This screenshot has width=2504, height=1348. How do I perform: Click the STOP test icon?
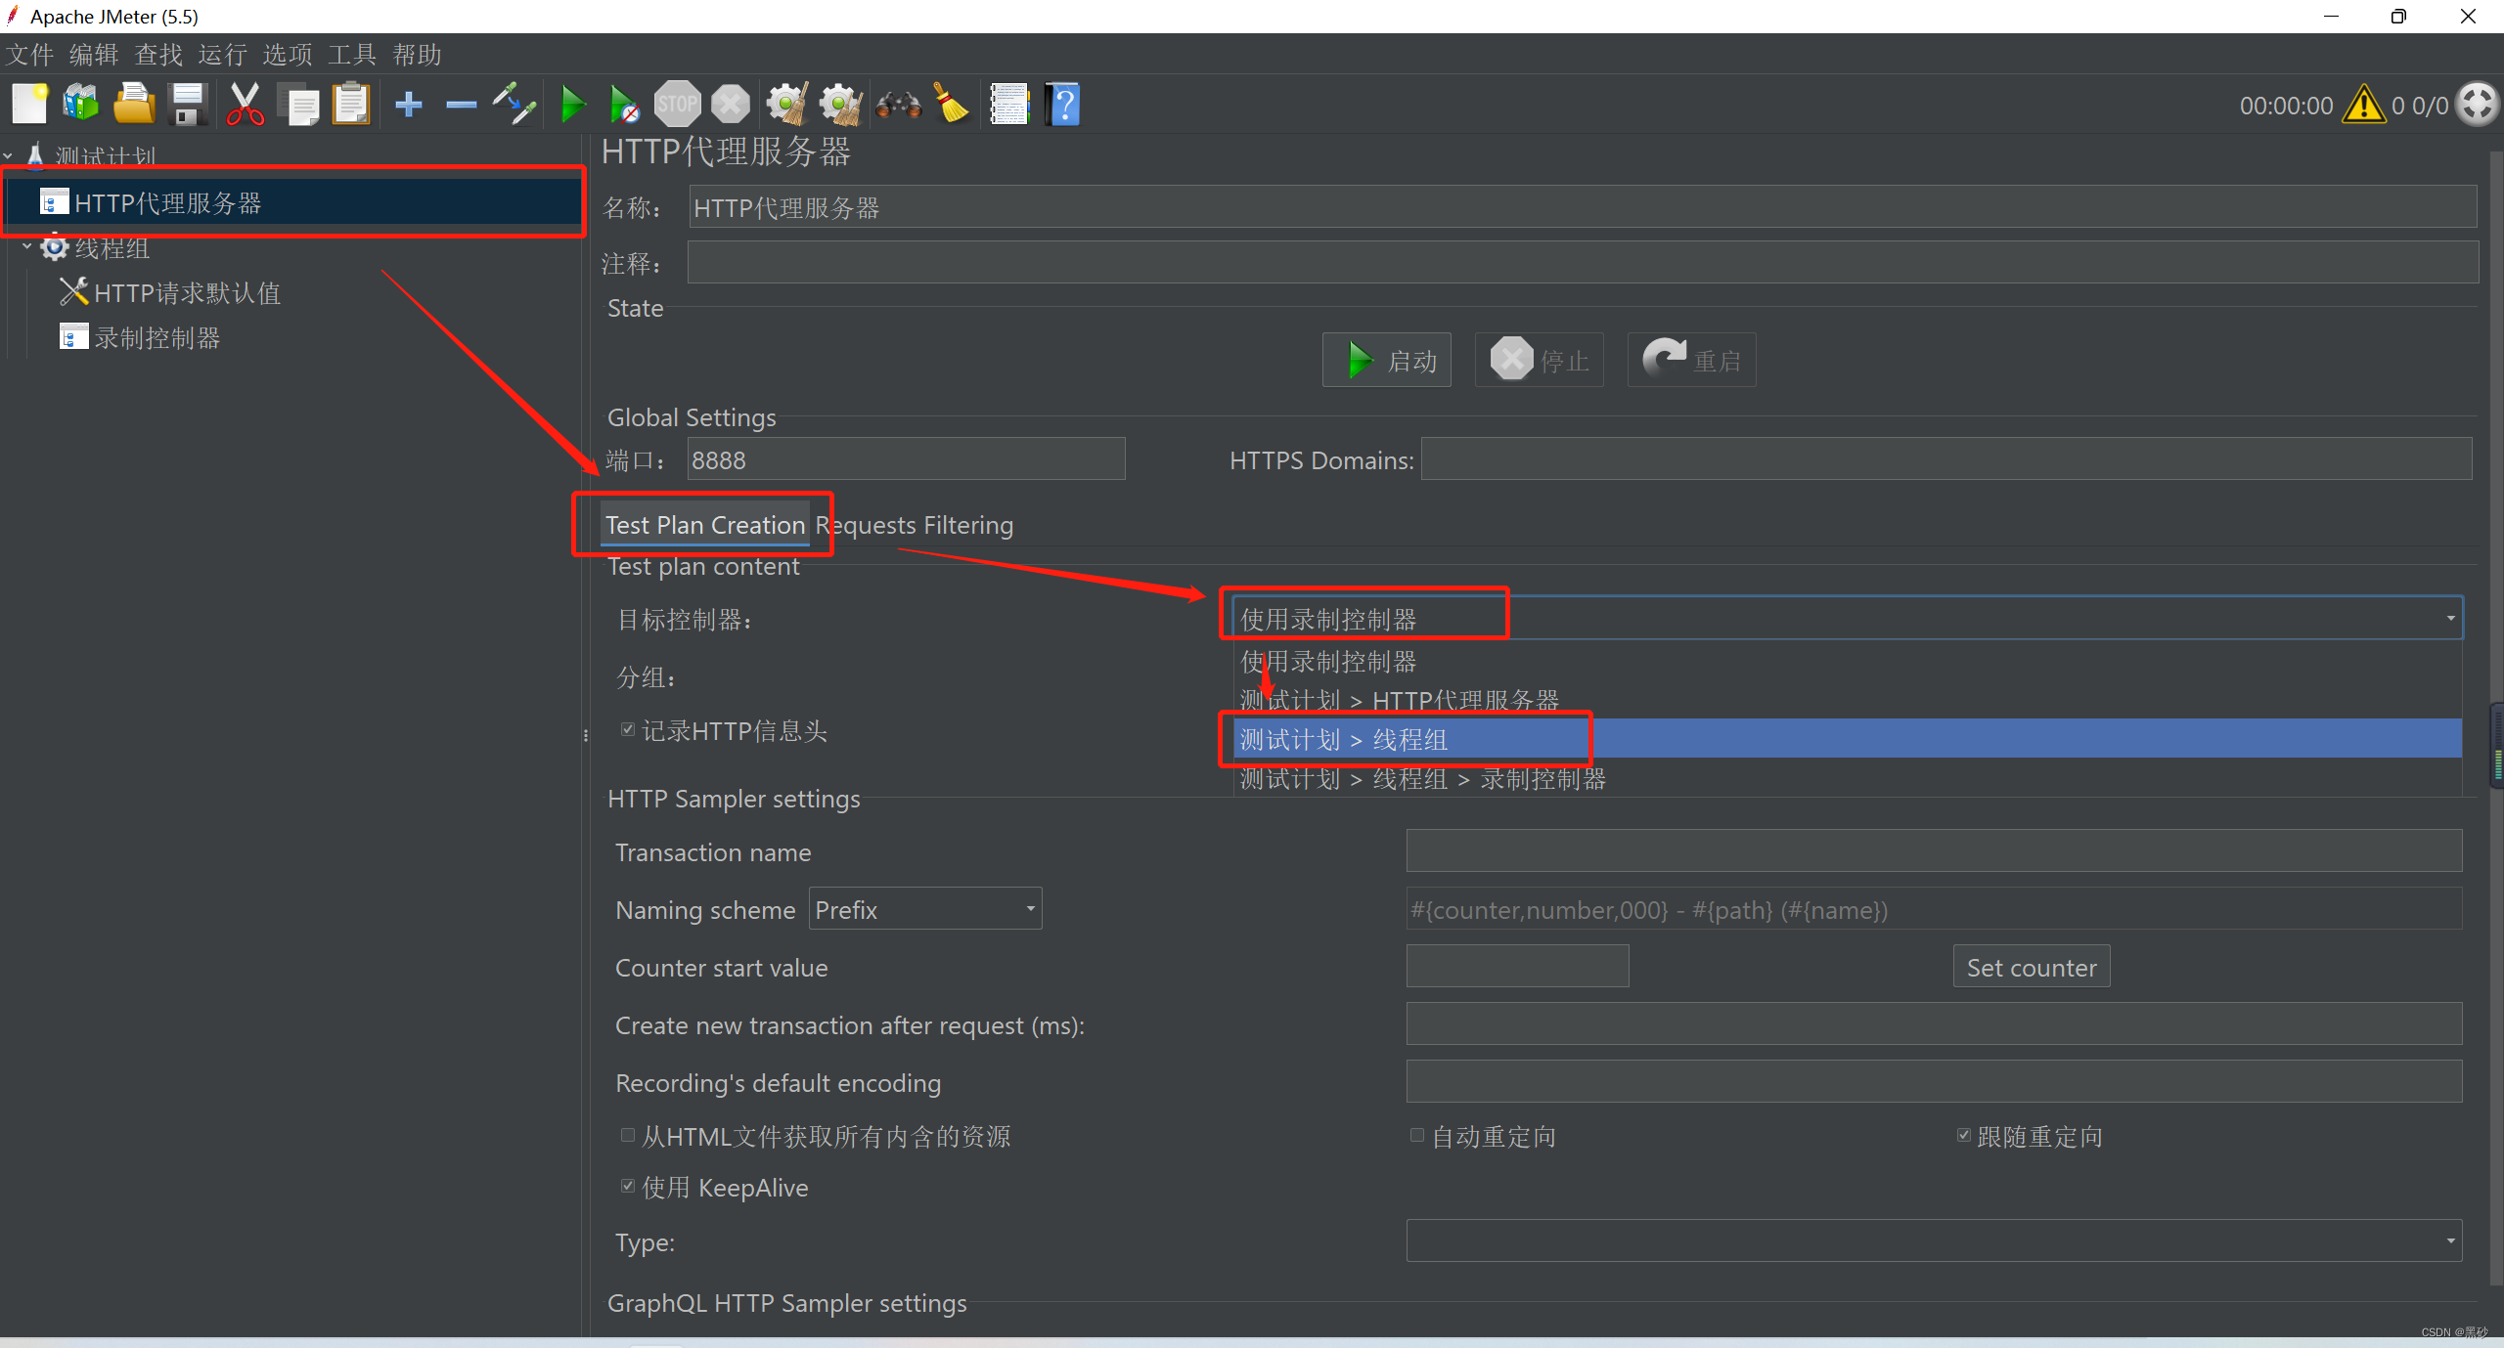tap(678, 104)
